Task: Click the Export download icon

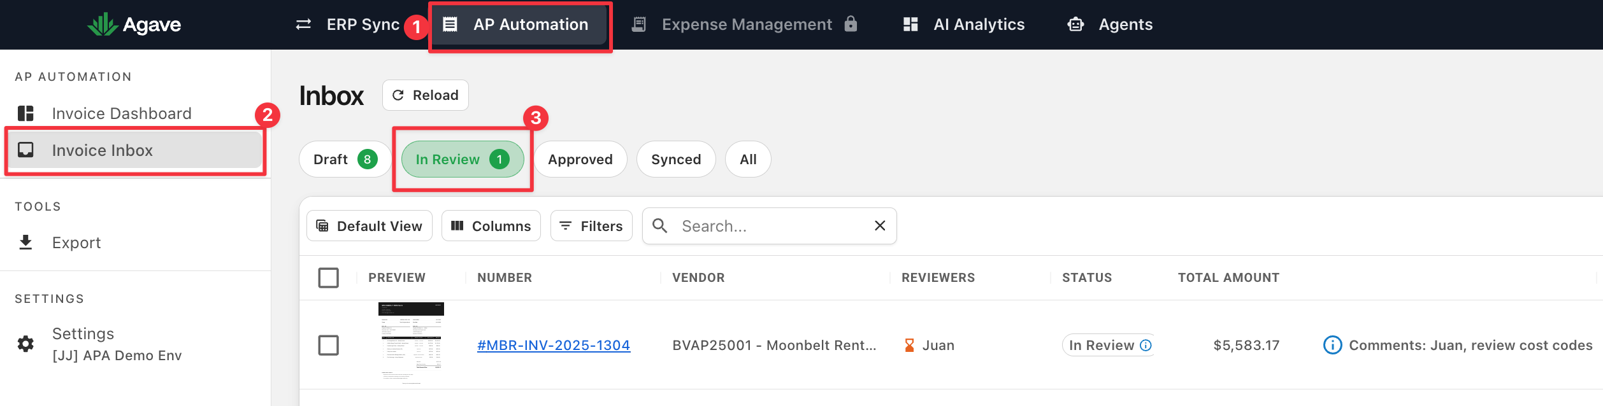Action: [x=25, y=242]
